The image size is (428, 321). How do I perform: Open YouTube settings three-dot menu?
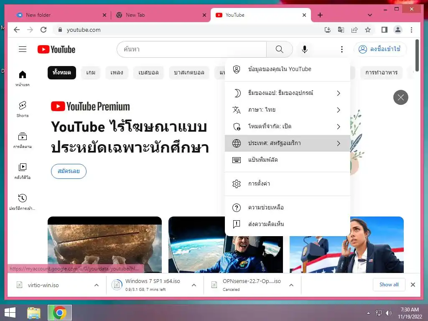[342, 49]
